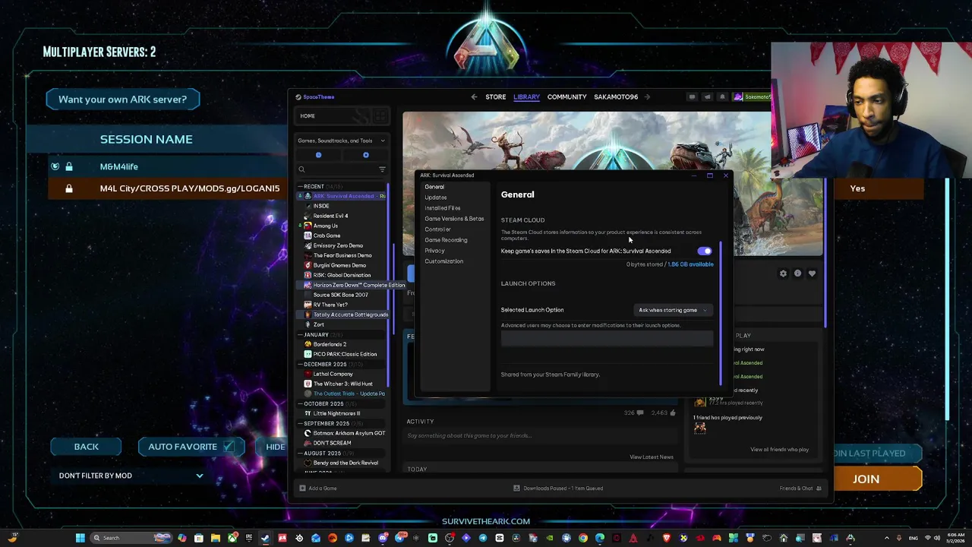This screenshot has height=547, width=972.
Task: Select Game Versions & Betas in properties
Action: tap(454, 219)
